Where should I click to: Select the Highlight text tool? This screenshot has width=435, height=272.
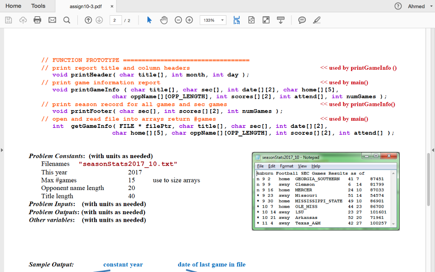(317, 20)
